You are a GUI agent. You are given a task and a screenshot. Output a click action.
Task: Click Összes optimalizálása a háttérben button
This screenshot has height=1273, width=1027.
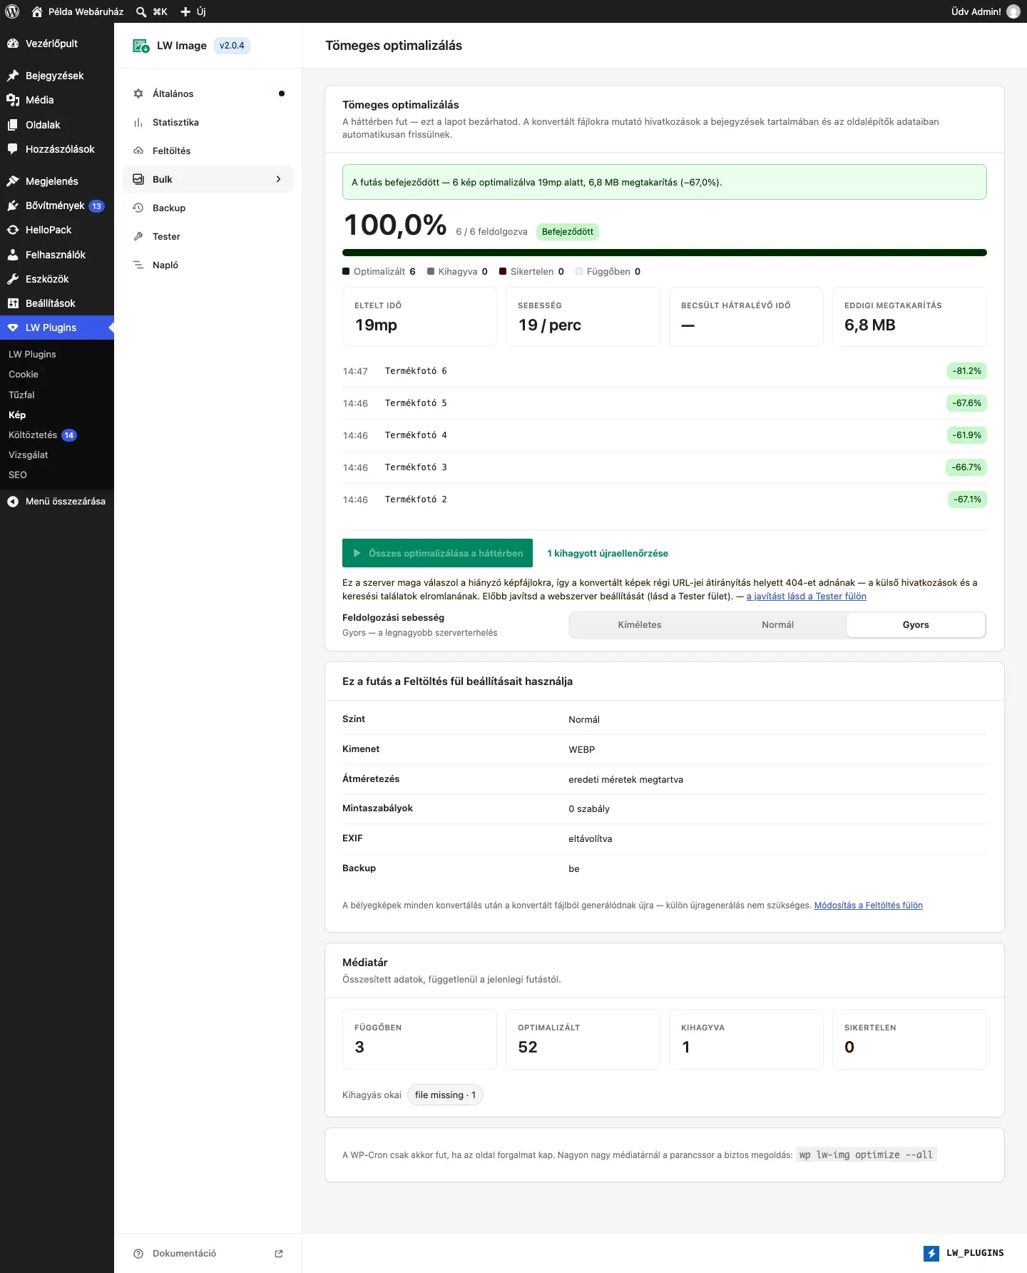[437, 553]
